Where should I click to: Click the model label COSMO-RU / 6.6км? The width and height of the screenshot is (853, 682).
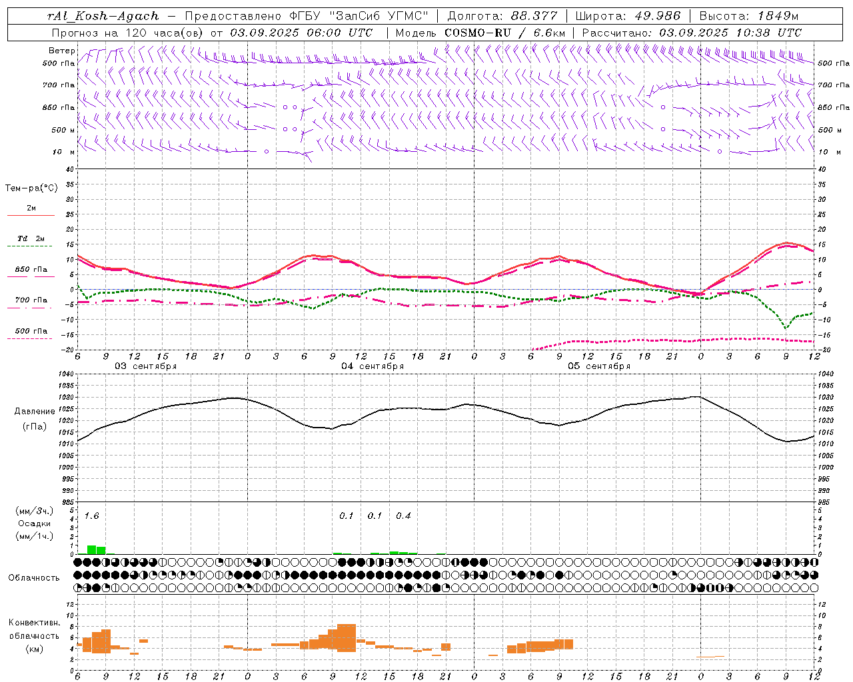(x=505, y=33)
